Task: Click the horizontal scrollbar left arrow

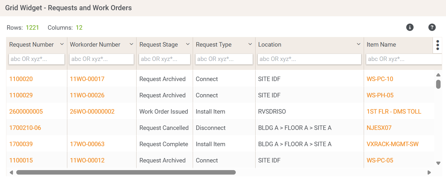Action: [11, 172]
